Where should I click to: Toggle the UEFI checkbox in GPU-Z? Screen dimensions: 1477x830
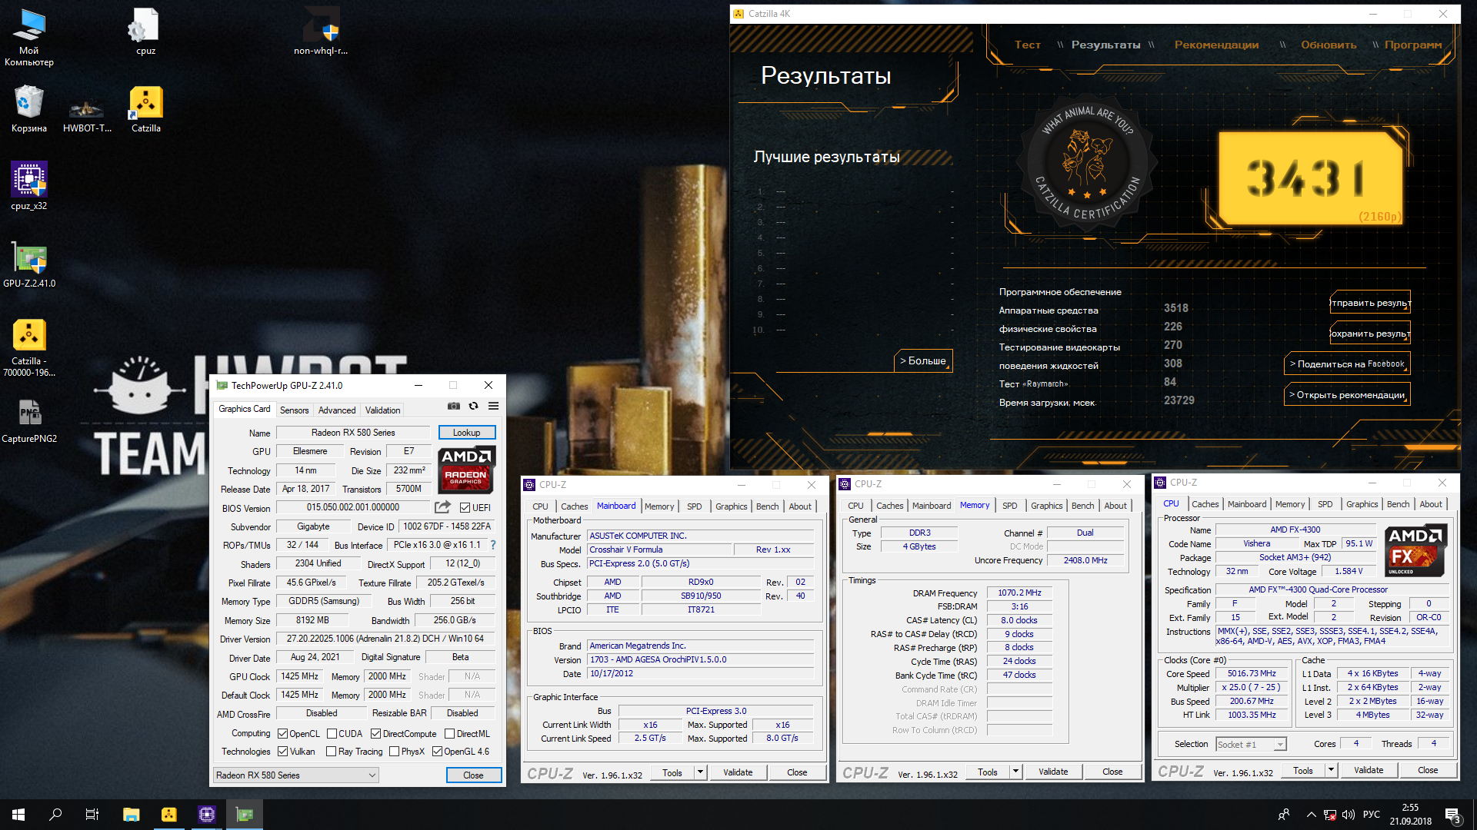click(x=465, y=507)
